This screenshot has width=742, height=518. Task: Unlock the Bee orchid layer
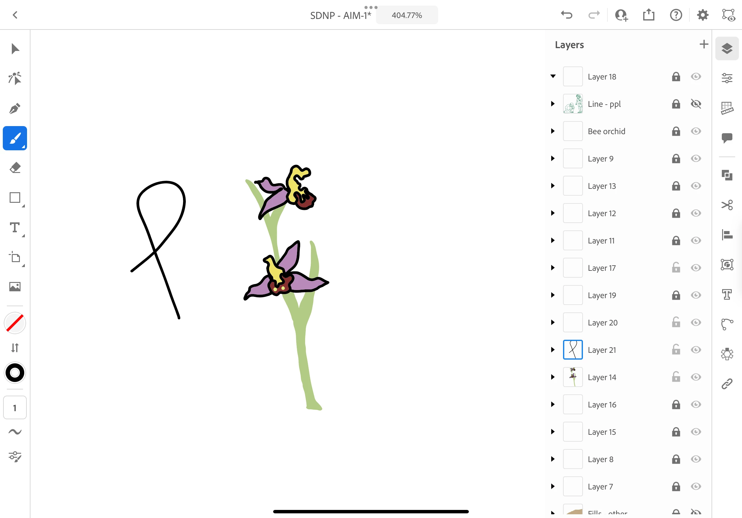[x=676, y=131]
